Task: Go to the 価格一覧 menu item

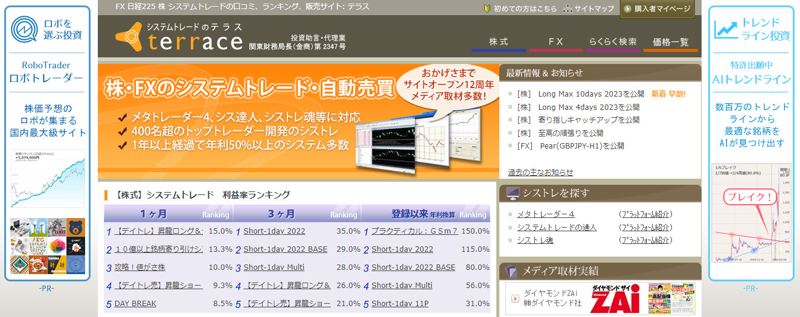Action: pyautogui.click(x=670, y=42)
